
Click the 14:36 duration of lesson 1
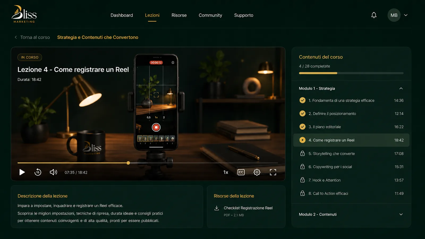click(x=399, y=100)
